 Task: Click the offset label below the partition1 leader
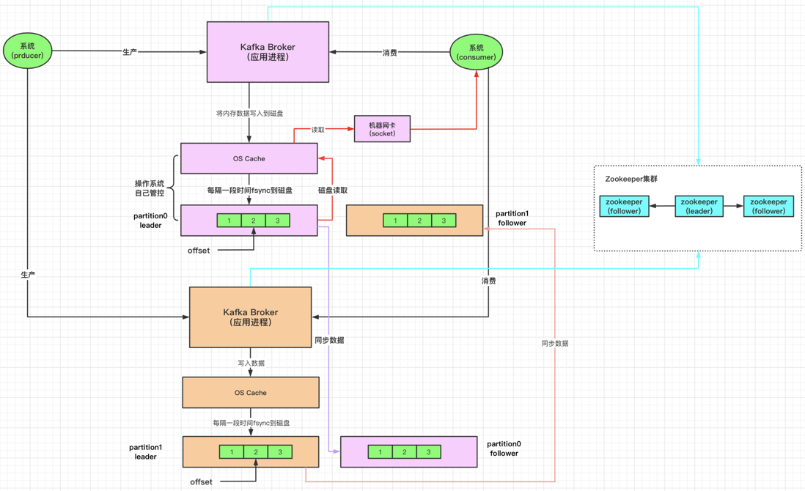[201, 481]
